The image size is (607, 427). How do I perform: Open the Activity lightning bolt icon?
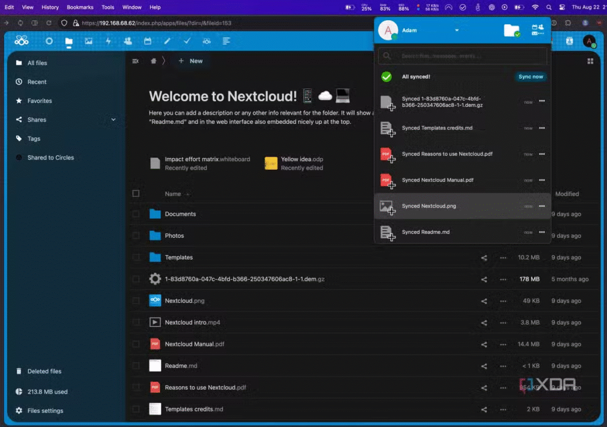point(108,41)
